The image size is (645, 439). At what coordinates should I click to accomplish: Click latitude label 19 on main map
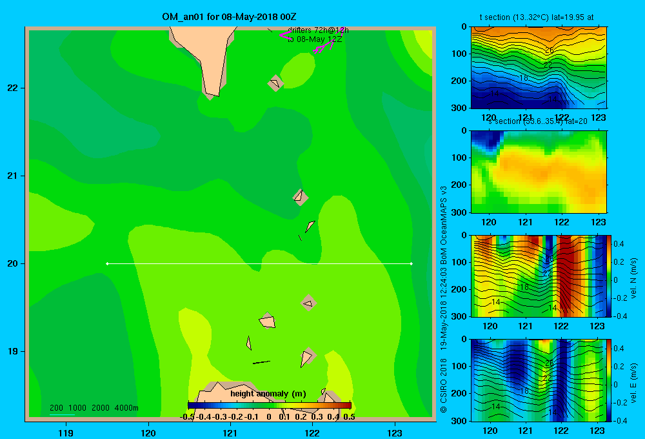click(x=13, y=351)
